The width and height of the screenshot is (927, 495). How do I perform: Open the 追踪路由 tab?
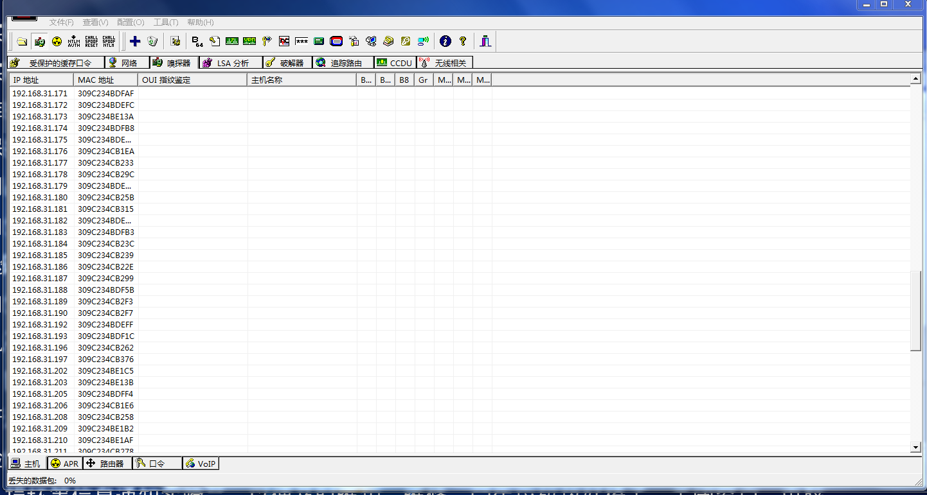[x=343, y=63]
